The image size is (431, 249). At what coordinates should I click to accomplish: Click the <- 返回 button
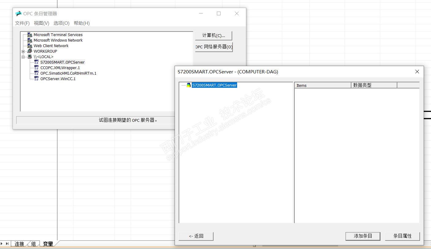pos(196,236)
